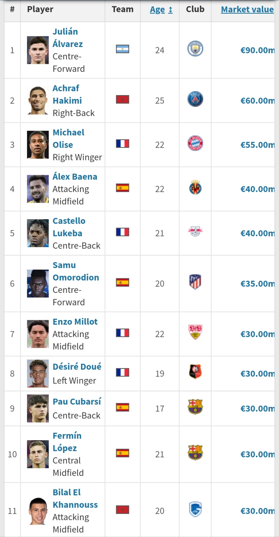The height and width of the screenshot is (537, 279).
Task: Open Michael Olise player profile
Action: [x=69, y=139]
